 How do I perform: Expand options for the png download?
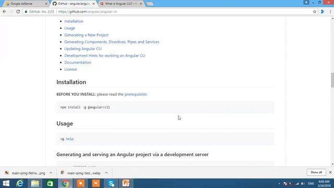[x=51, y=173]
